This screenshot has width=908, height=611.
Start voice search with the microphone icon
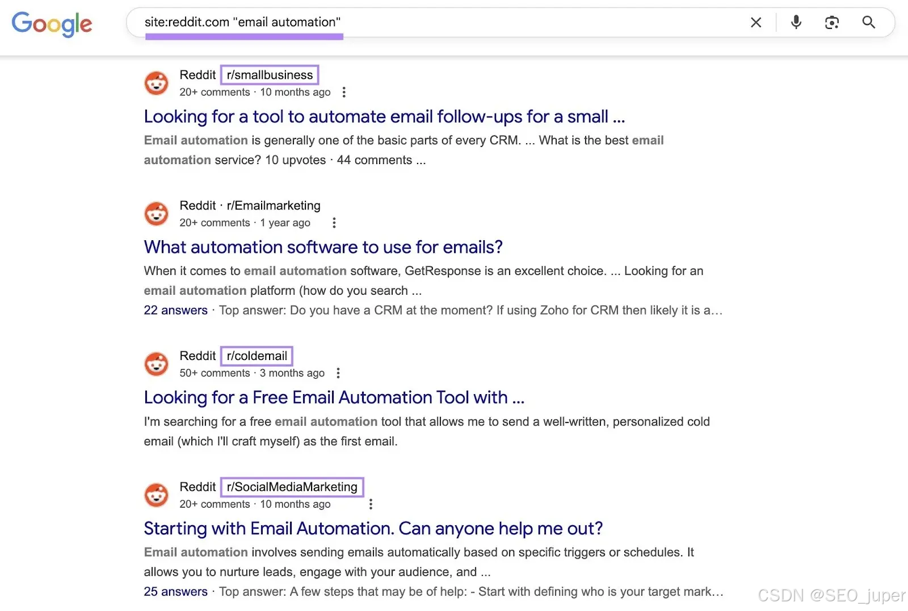coord(796,22)
